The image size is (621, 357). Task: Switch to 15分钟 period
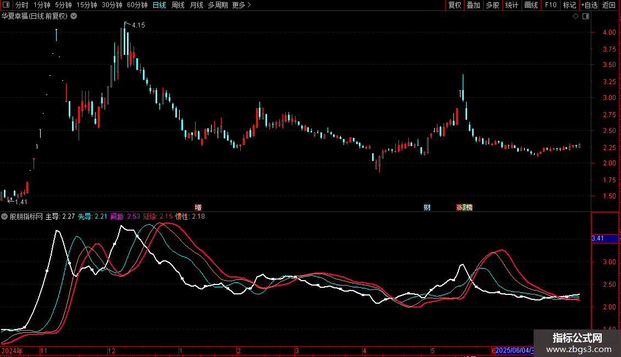pyautogui.click(x=86, y=5)
